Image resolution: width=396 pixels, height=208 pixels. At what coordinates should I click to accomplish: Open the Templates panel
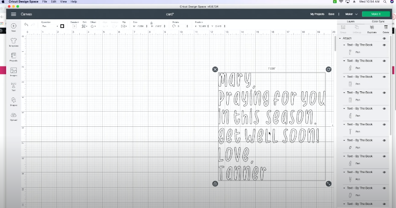pyautogui.click(x=13, y=41)
